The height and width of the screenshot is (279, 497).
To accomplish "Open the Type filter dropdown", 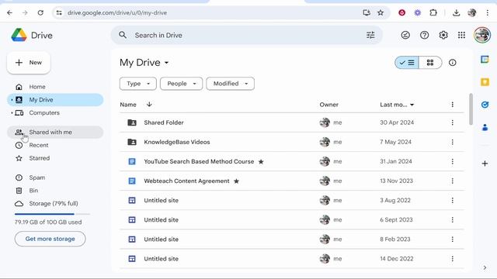I will (x=138, y=84).
